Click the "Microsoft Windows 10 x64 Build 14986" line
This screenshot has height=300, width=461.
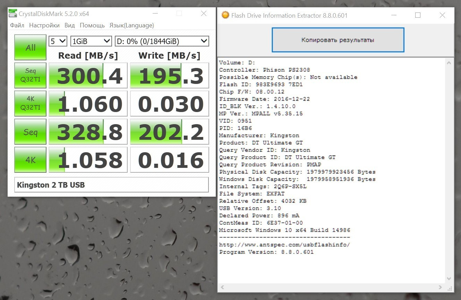pos(285,230)
